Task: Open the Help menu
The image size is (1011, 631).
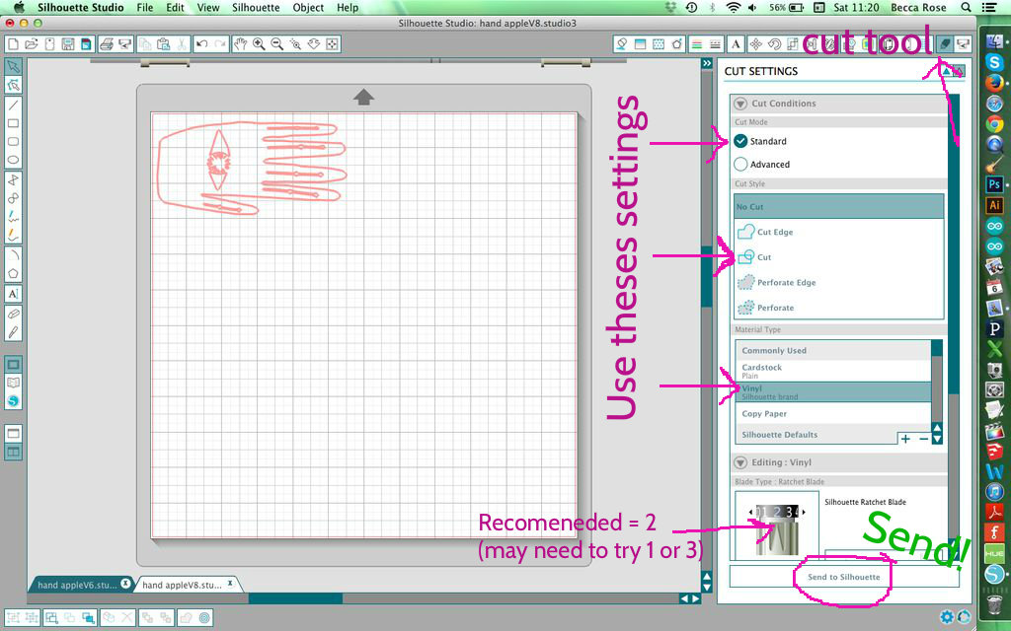Action: (x=348, y=8)
